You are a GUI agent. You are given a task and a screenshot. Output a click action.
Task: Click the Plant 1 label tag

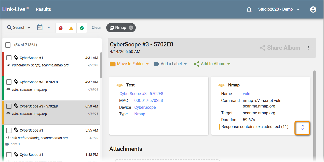tap(13, 144)
